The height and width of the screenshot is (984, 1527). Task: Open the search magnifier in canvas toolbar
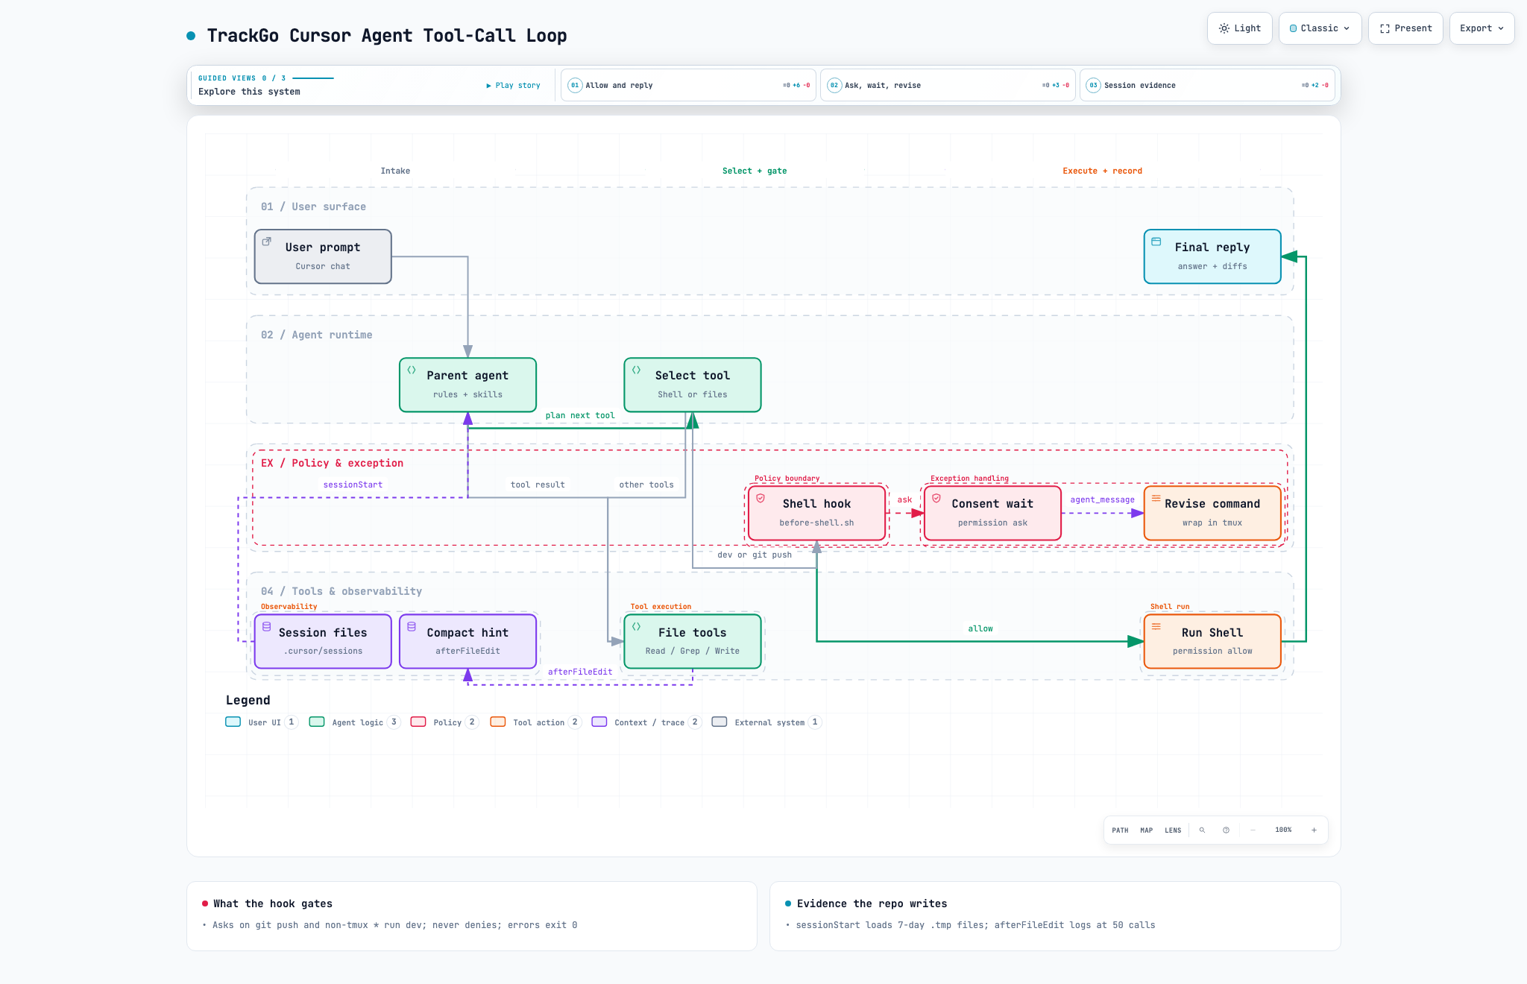pos(1202,830)
